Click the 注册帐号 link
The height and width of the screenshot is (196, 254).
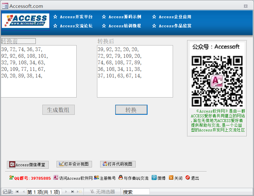(x=108, y=178)
